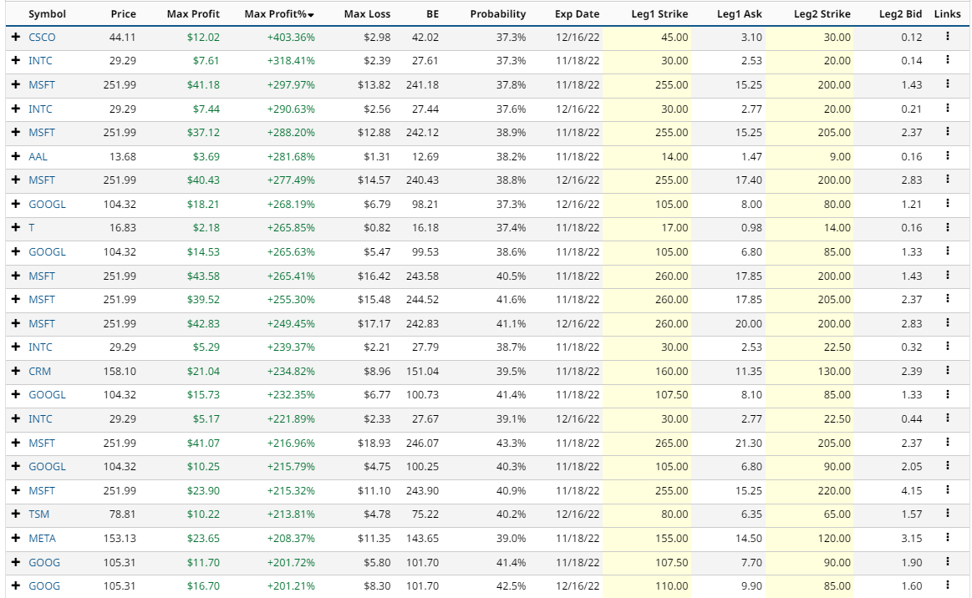Click the sort arrow beside Max Profit%
This screenshot has width=972, height=598.
pyautogui.click(x=312, y=15)
